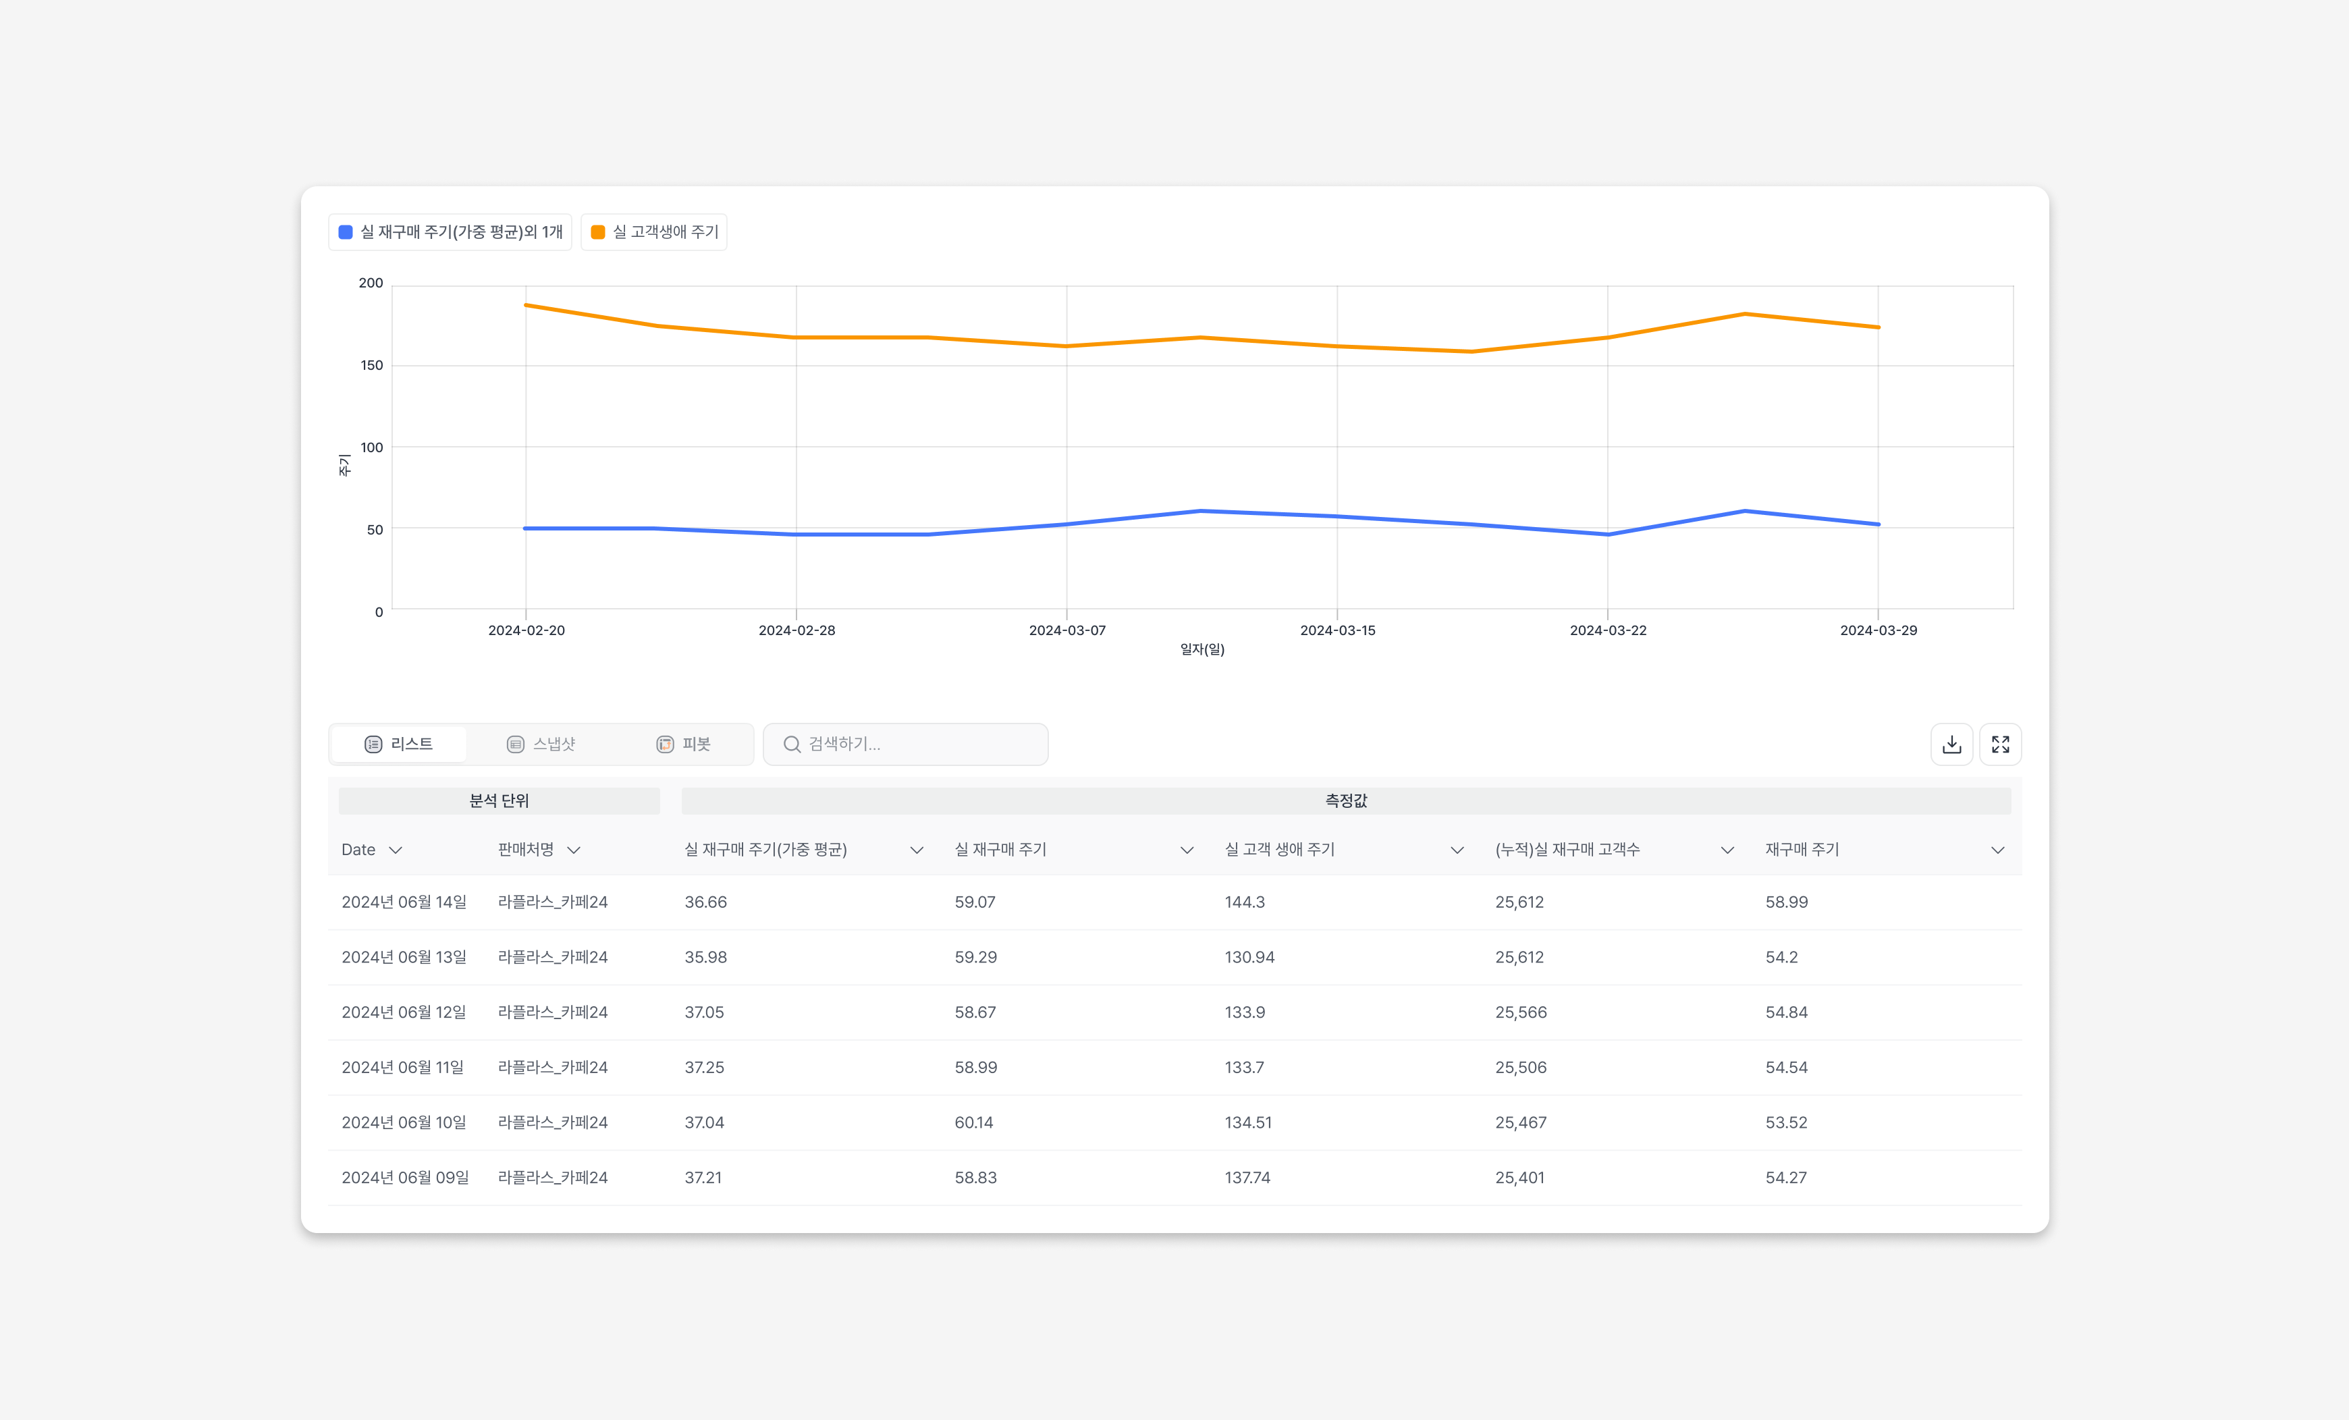This screenshot has height=1420, width=2349.
Task: Click the blue legend color square
Action: click(x=346, y=231)
